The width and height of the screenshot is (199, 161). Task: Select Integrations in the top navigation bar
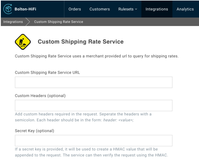coord(157,9)
